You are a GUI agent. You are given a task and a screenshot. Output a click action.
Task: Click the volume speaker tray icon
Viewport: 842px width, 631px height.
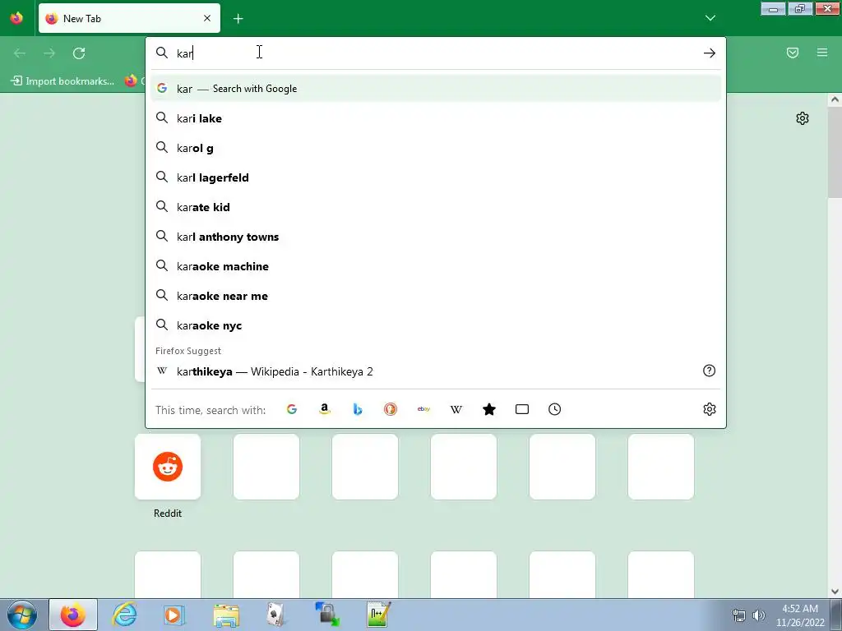click(x=759, y=615)
